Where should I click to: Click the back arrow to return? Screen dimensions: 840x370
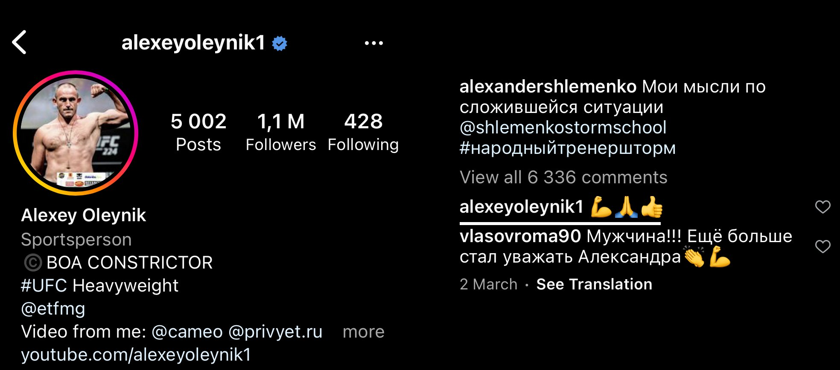[x=20, y=43]
